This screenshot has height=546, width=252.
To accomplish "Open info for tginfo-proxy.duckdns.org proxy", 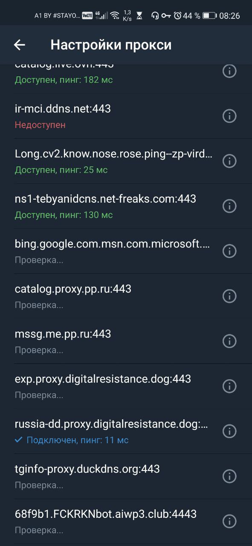I will [229, 476].
